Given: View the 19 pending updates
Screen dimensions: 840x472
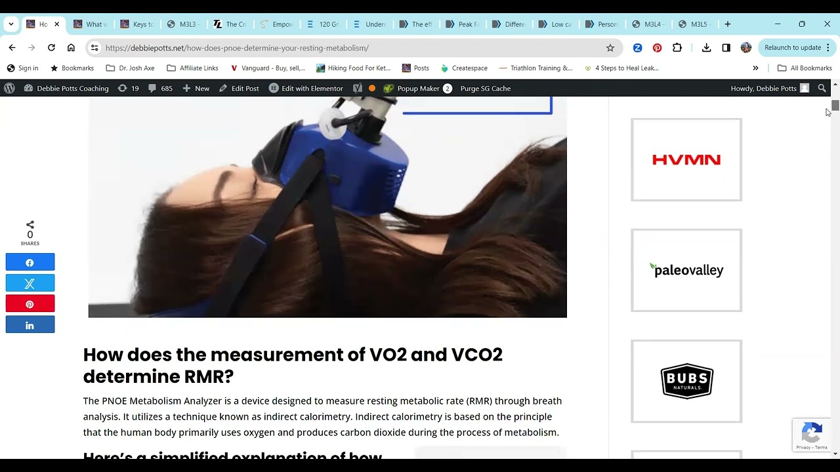Looking at the screenshot, I should coord(128,88).
